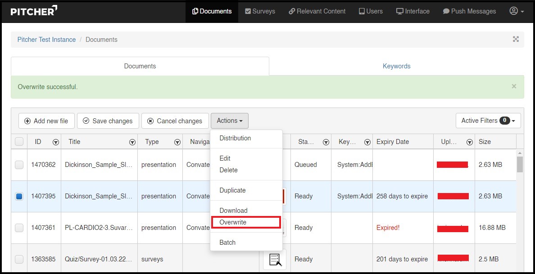This screenshot has height=274, width=535.
Task: Click the Title column filter icon
Action: tap(132, 142)
